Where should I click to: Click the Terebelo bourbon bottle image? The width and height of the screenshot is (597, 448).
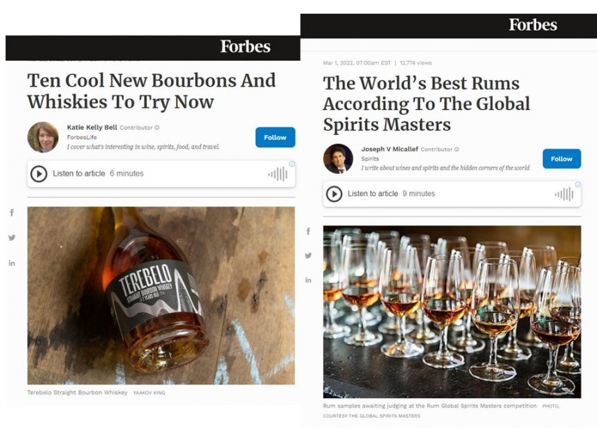pyautogui.click(x=161, y=296)
